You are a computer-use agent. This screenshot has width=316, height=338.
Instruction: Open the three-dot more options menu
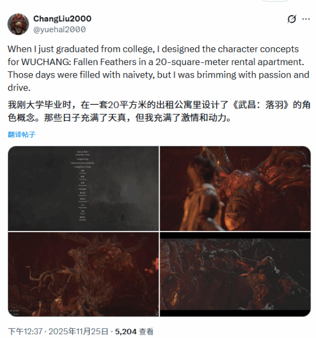306,19
